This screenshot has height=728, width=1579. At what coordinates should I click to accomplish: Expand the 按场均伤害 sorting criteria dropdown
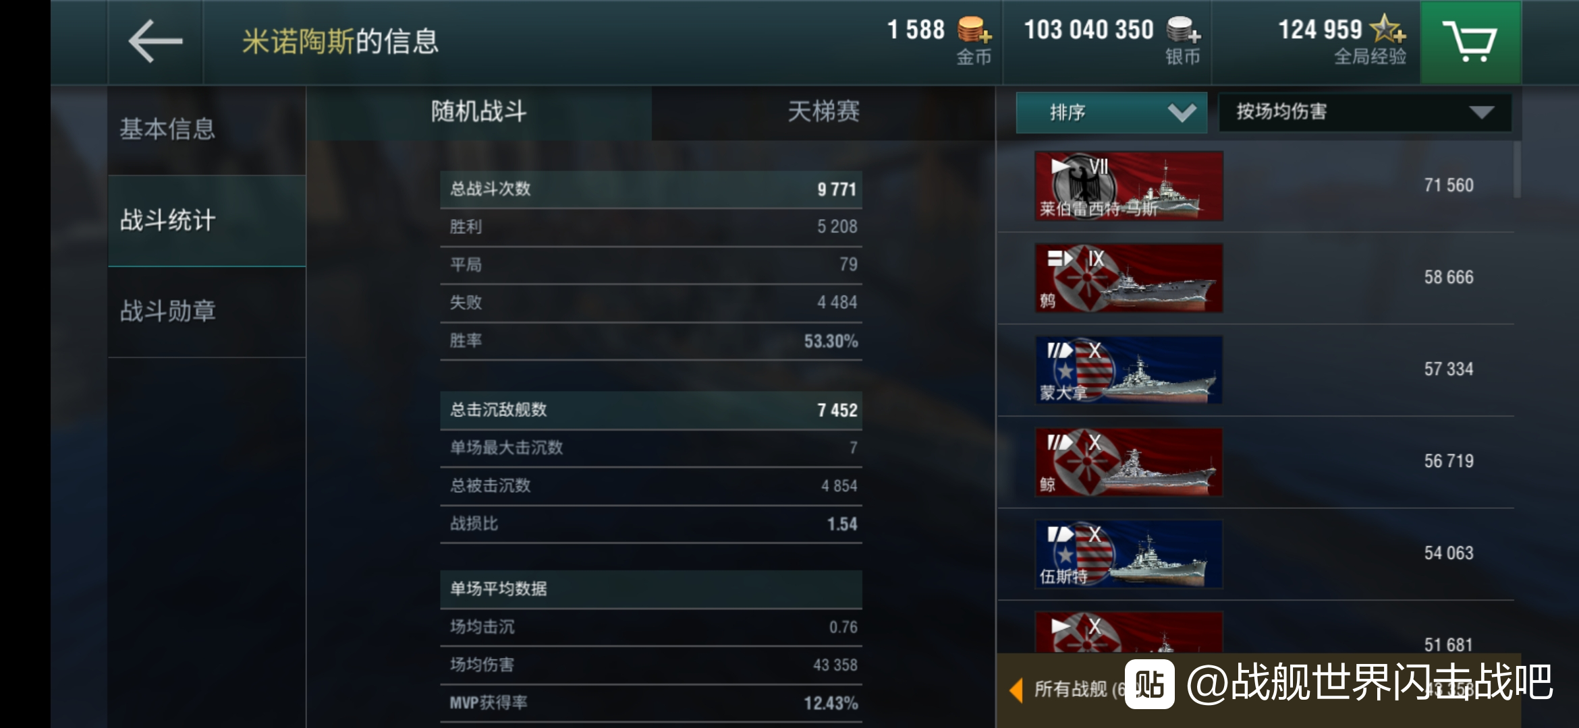pyautogui.click(x=1364, y=113)
